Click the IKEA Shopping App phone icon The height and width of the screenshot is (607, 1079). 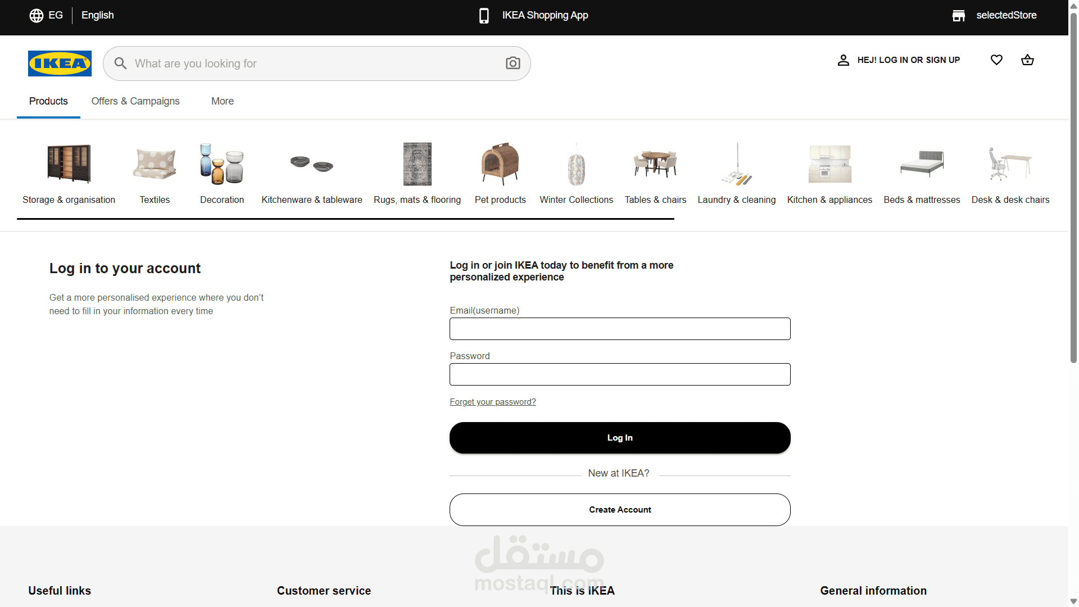(484, 15)
